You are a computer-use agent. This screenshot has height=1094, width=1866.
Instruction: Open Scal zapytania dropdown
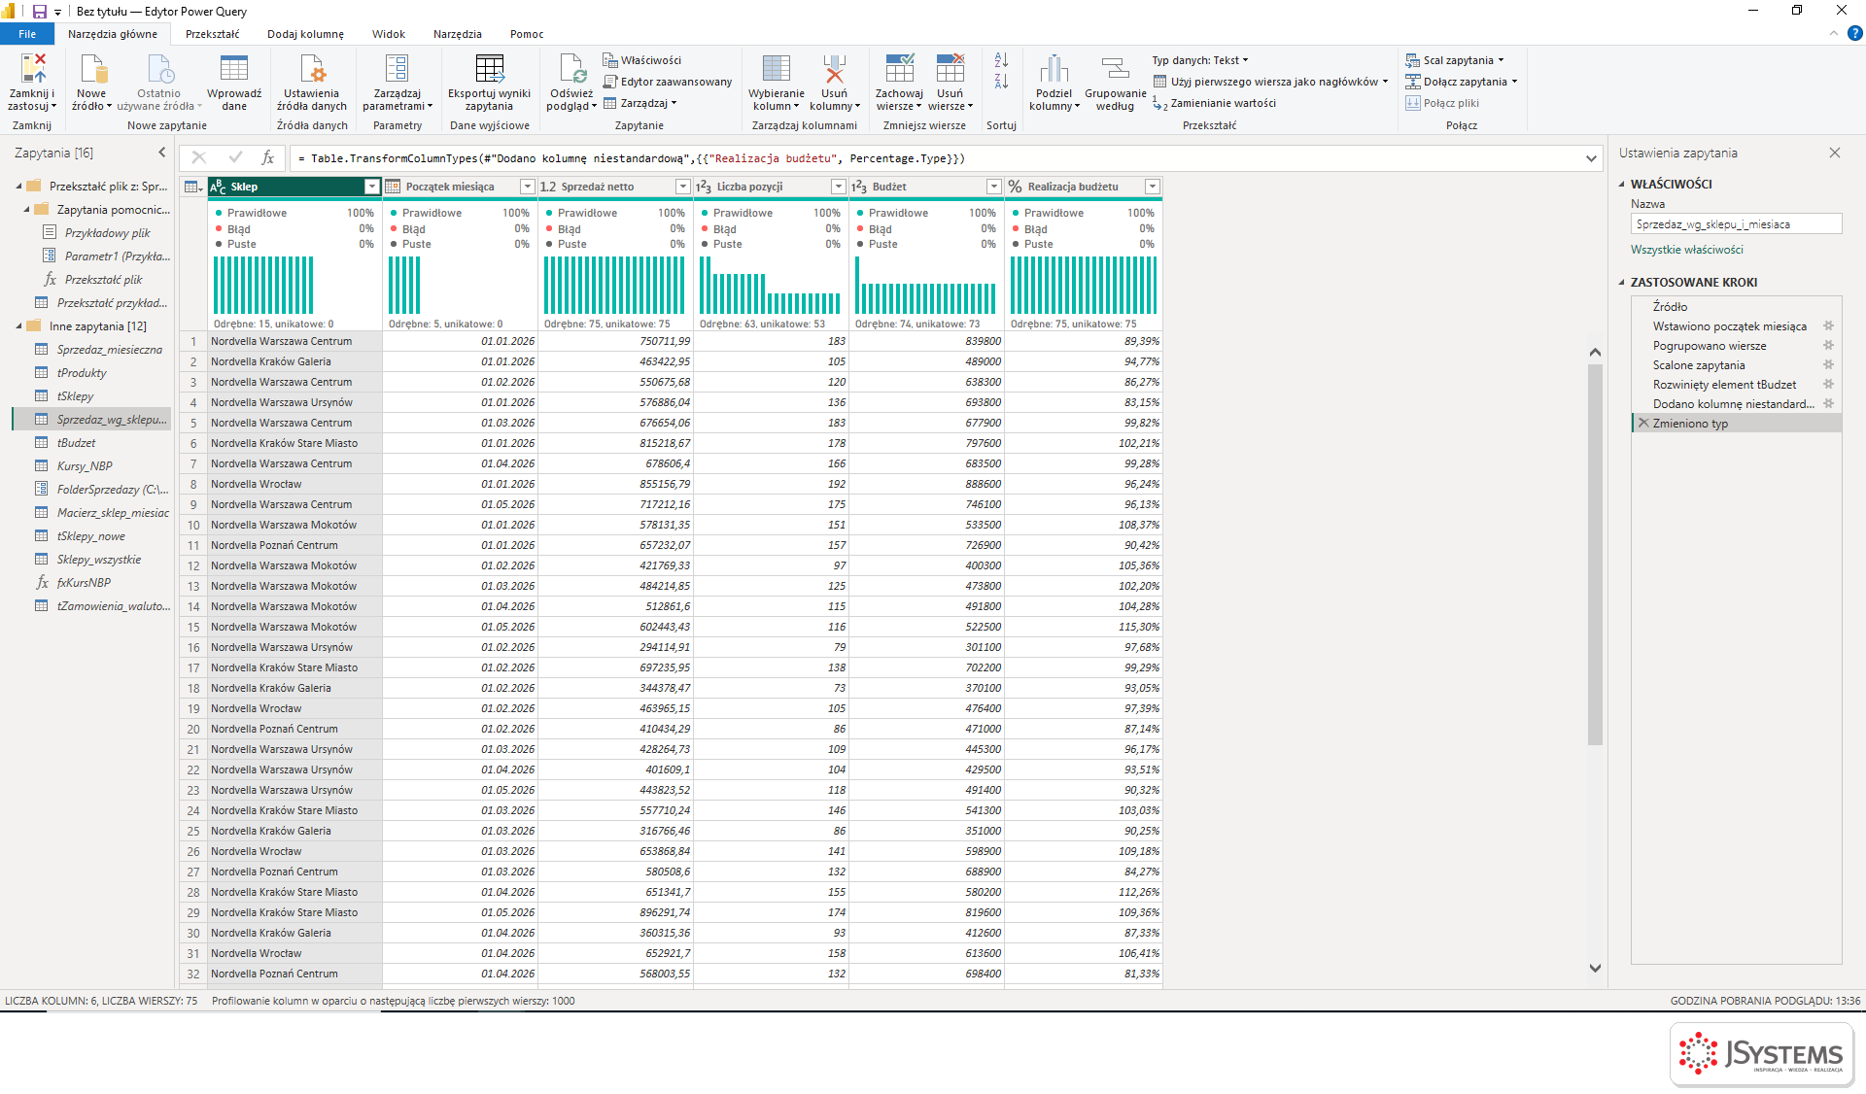[x=1454, y=60]
